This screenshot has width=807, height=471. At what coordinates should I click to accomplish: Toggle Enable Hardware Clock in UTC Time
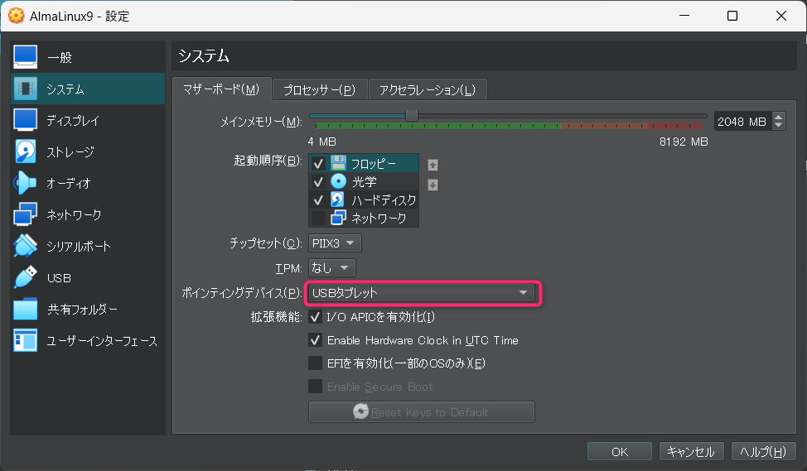click(x=316, y=339)
